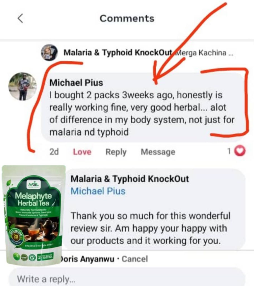This screenshot has width=254, height=286.
Task: Cancel replying to Doris Anyanwu
Action: click(x=135, y=259)
